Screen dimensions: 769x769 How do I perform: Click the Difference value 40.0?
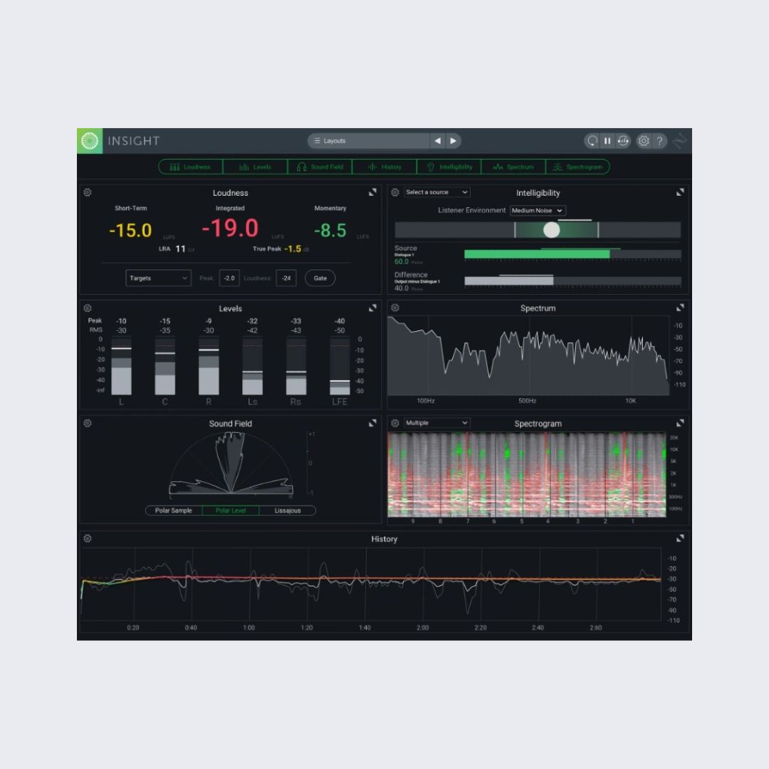[x=401, y=288]
